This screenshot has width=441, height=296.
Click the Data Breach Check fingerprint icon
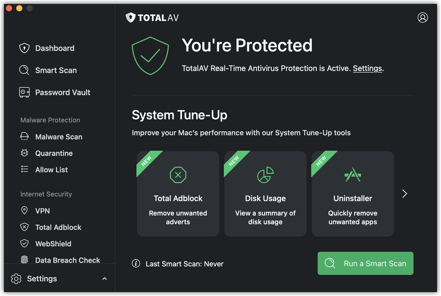24,260
